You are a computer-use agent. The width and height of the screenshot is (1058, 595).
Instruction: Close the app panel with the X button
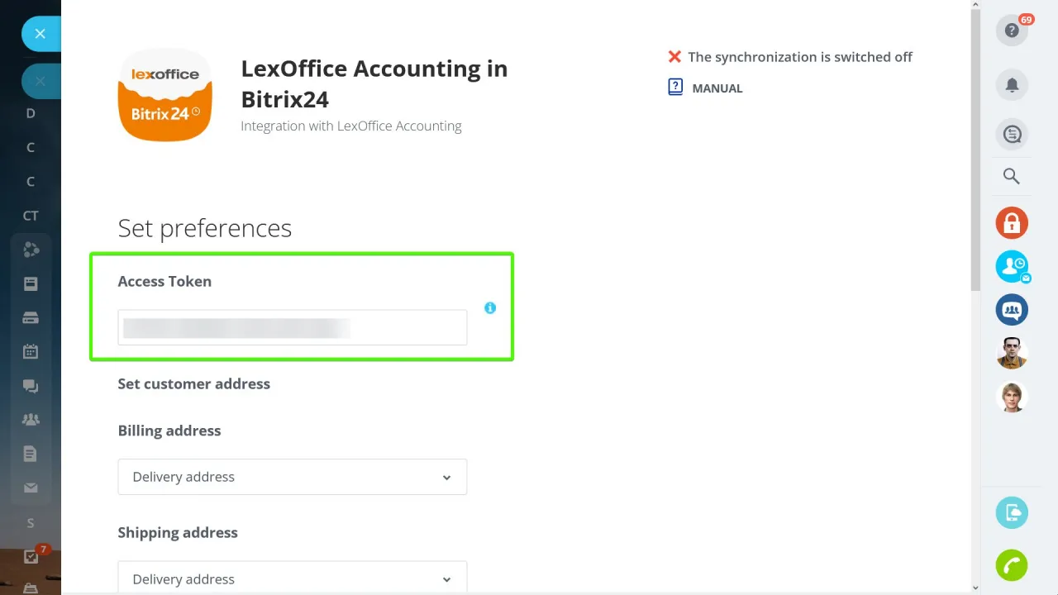(x=40, y=33)
